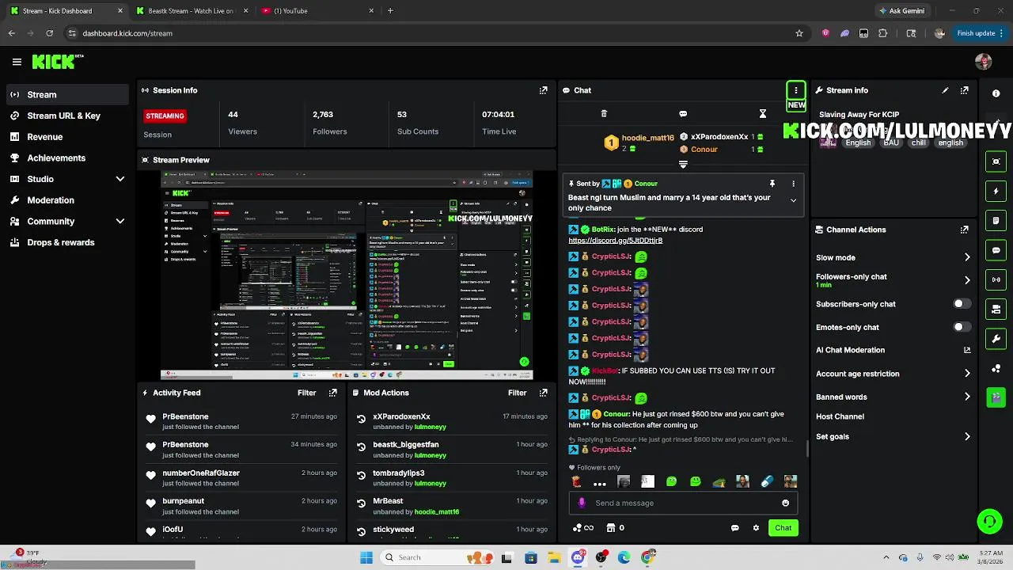Pop out the Session Info panel
Screen dimensions: 1013x570
(x=543, y=90)
